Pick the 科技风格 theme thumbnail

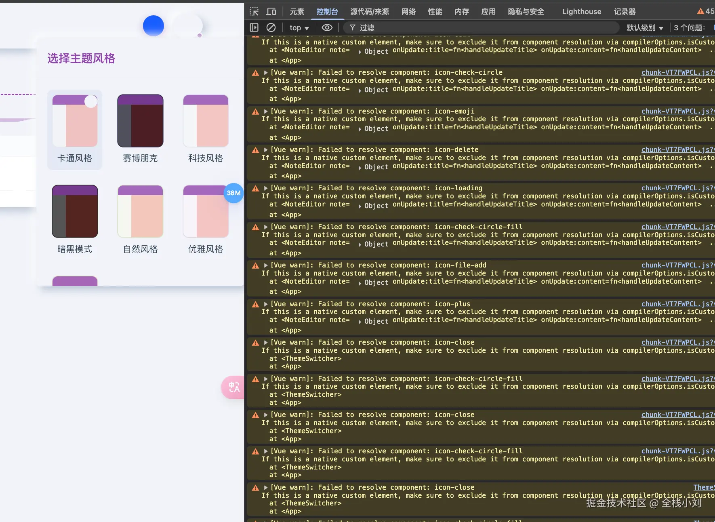(206, 121)
